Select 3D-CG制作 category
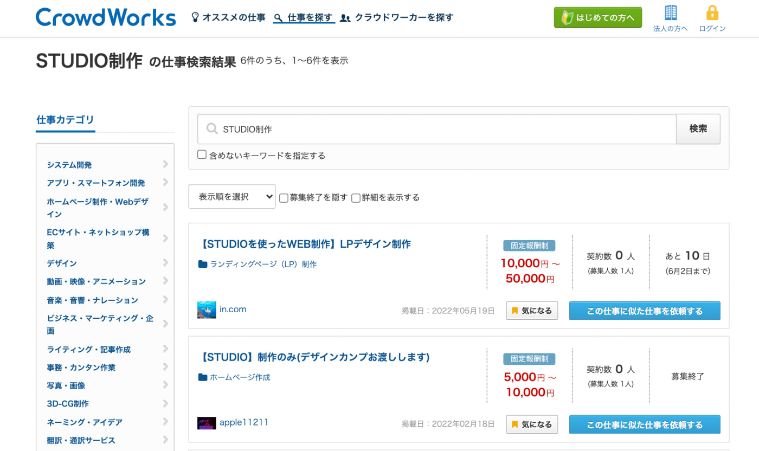The image size is (759, 451). [68, 404]
